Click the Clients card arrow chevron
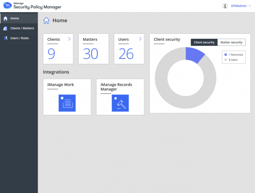 (x=69, y=39)
